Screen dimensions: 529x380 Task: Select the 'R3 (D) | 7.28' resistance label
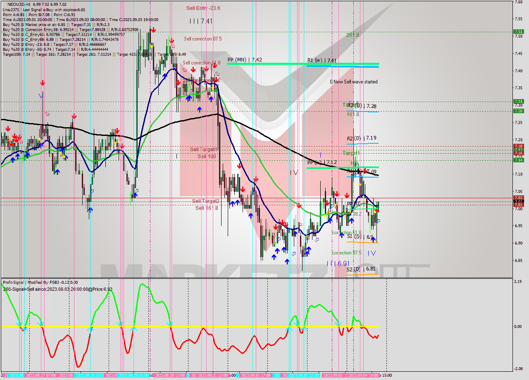point(362,106)
